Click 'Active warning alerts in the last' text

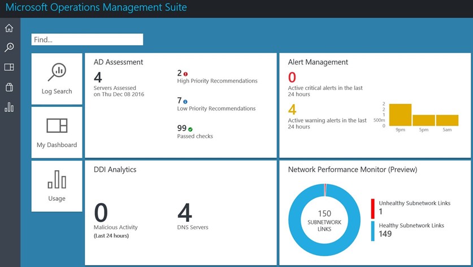327,120
